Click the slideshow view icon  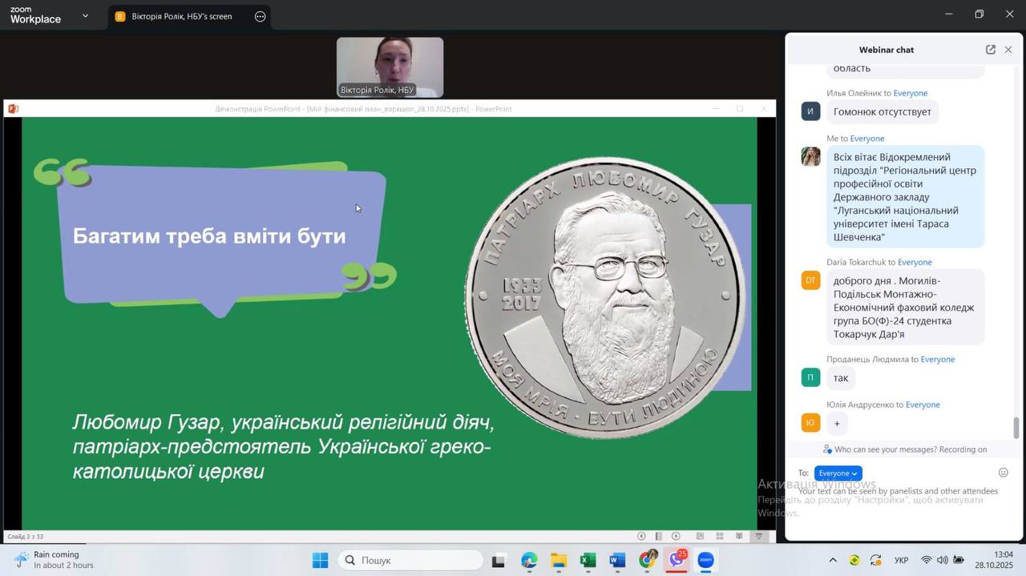(x=758, y=536)
